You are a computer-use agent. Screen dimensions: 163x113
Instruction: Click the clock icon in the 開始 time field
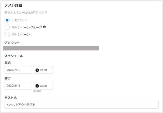point(37,70)
